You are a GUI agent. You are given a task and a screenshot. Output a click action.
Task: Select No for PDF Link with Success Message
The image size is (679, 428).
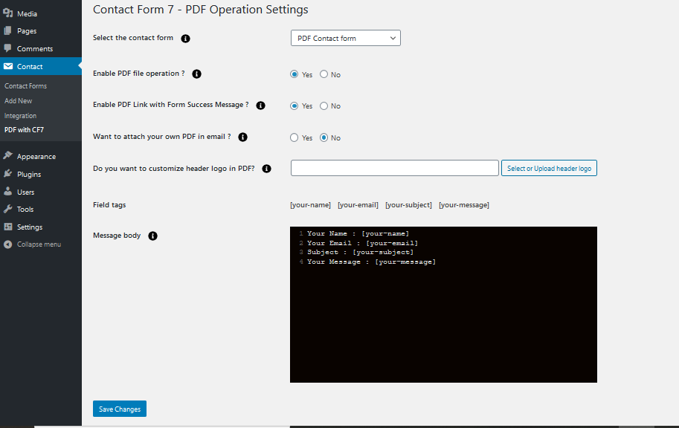(x=324, y=106)
